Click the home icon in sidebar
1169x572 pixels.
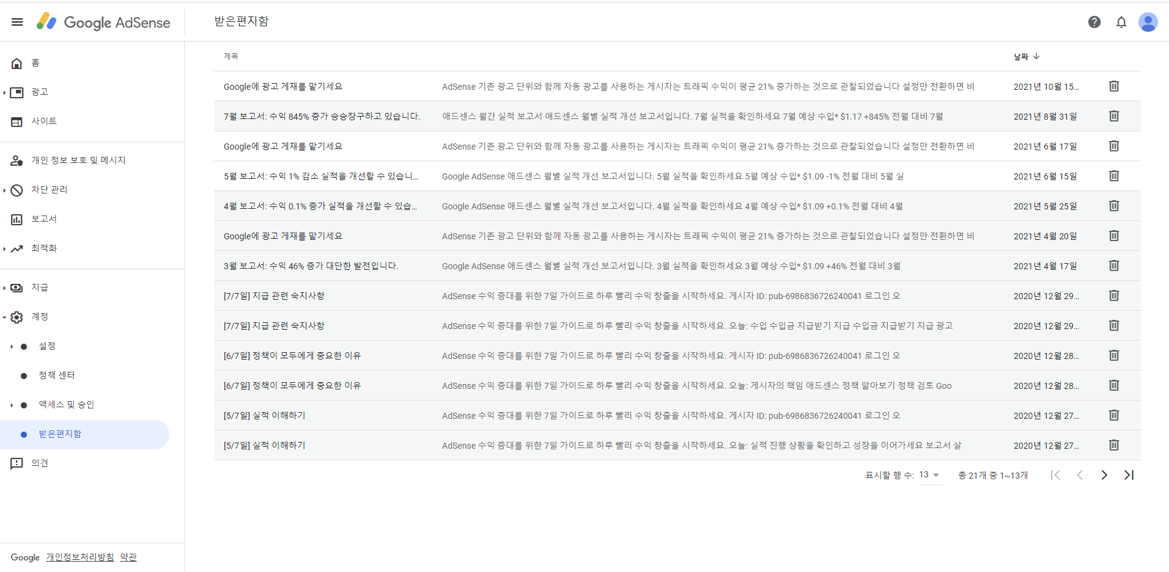pos(17,63)
